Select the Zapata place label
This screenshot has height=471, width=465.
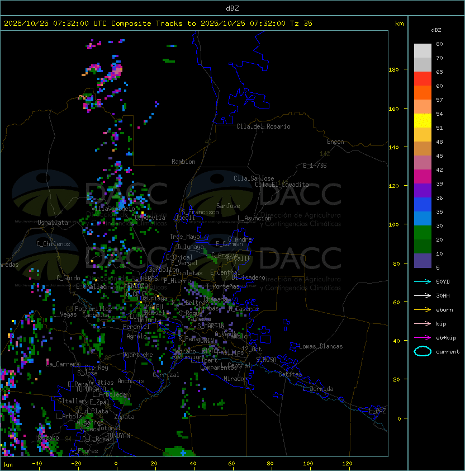(x=124, y=417)
